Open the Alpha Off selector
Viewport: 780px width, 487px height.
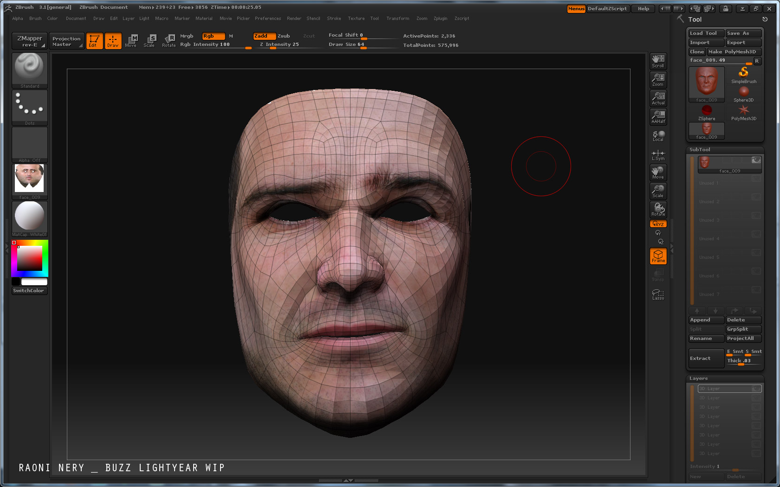pyautogui.click(x=30, y=145)
